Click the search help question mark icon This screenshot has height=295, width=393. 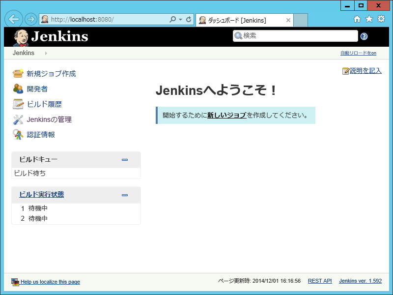click(x=364, y=36)
